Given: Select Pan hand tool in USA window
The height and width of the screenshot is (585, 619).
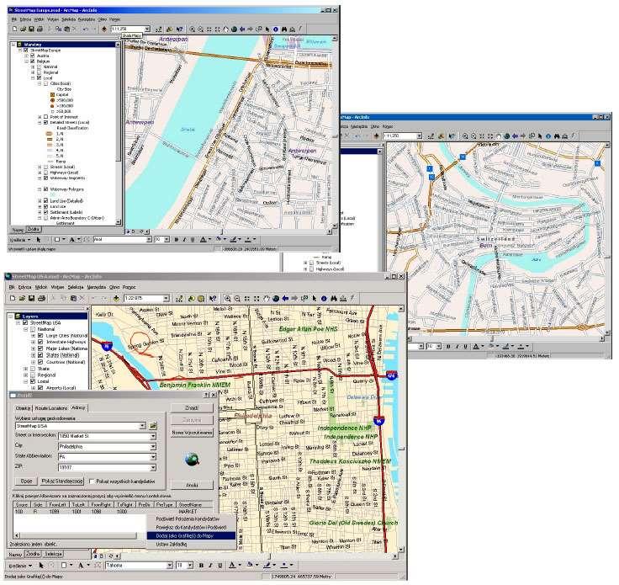Looking at the screenshot, I should coord(266,299).
